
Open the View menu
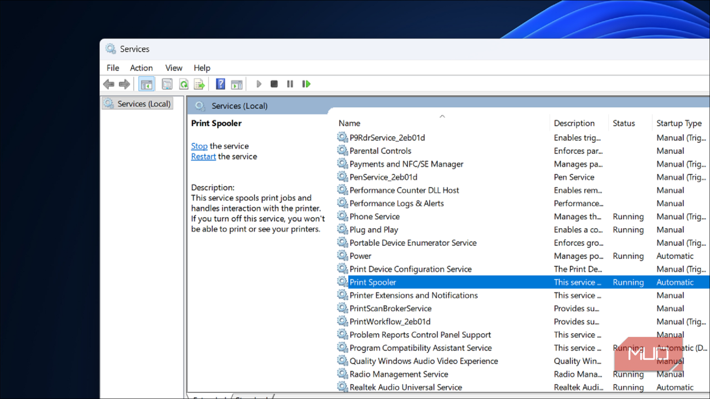(173, 68)
